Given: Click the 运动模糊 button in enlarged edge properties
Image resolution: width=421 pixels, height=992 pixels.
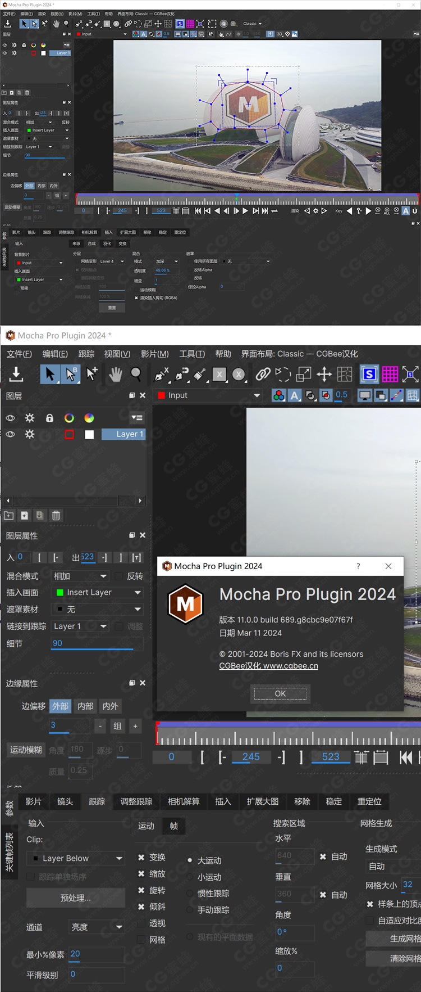Looking at the screenshot, I should (26, 750).
